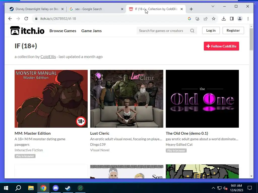258x193 pixels.
Task: View site information lock icon
Action: [x=36, y=19]
